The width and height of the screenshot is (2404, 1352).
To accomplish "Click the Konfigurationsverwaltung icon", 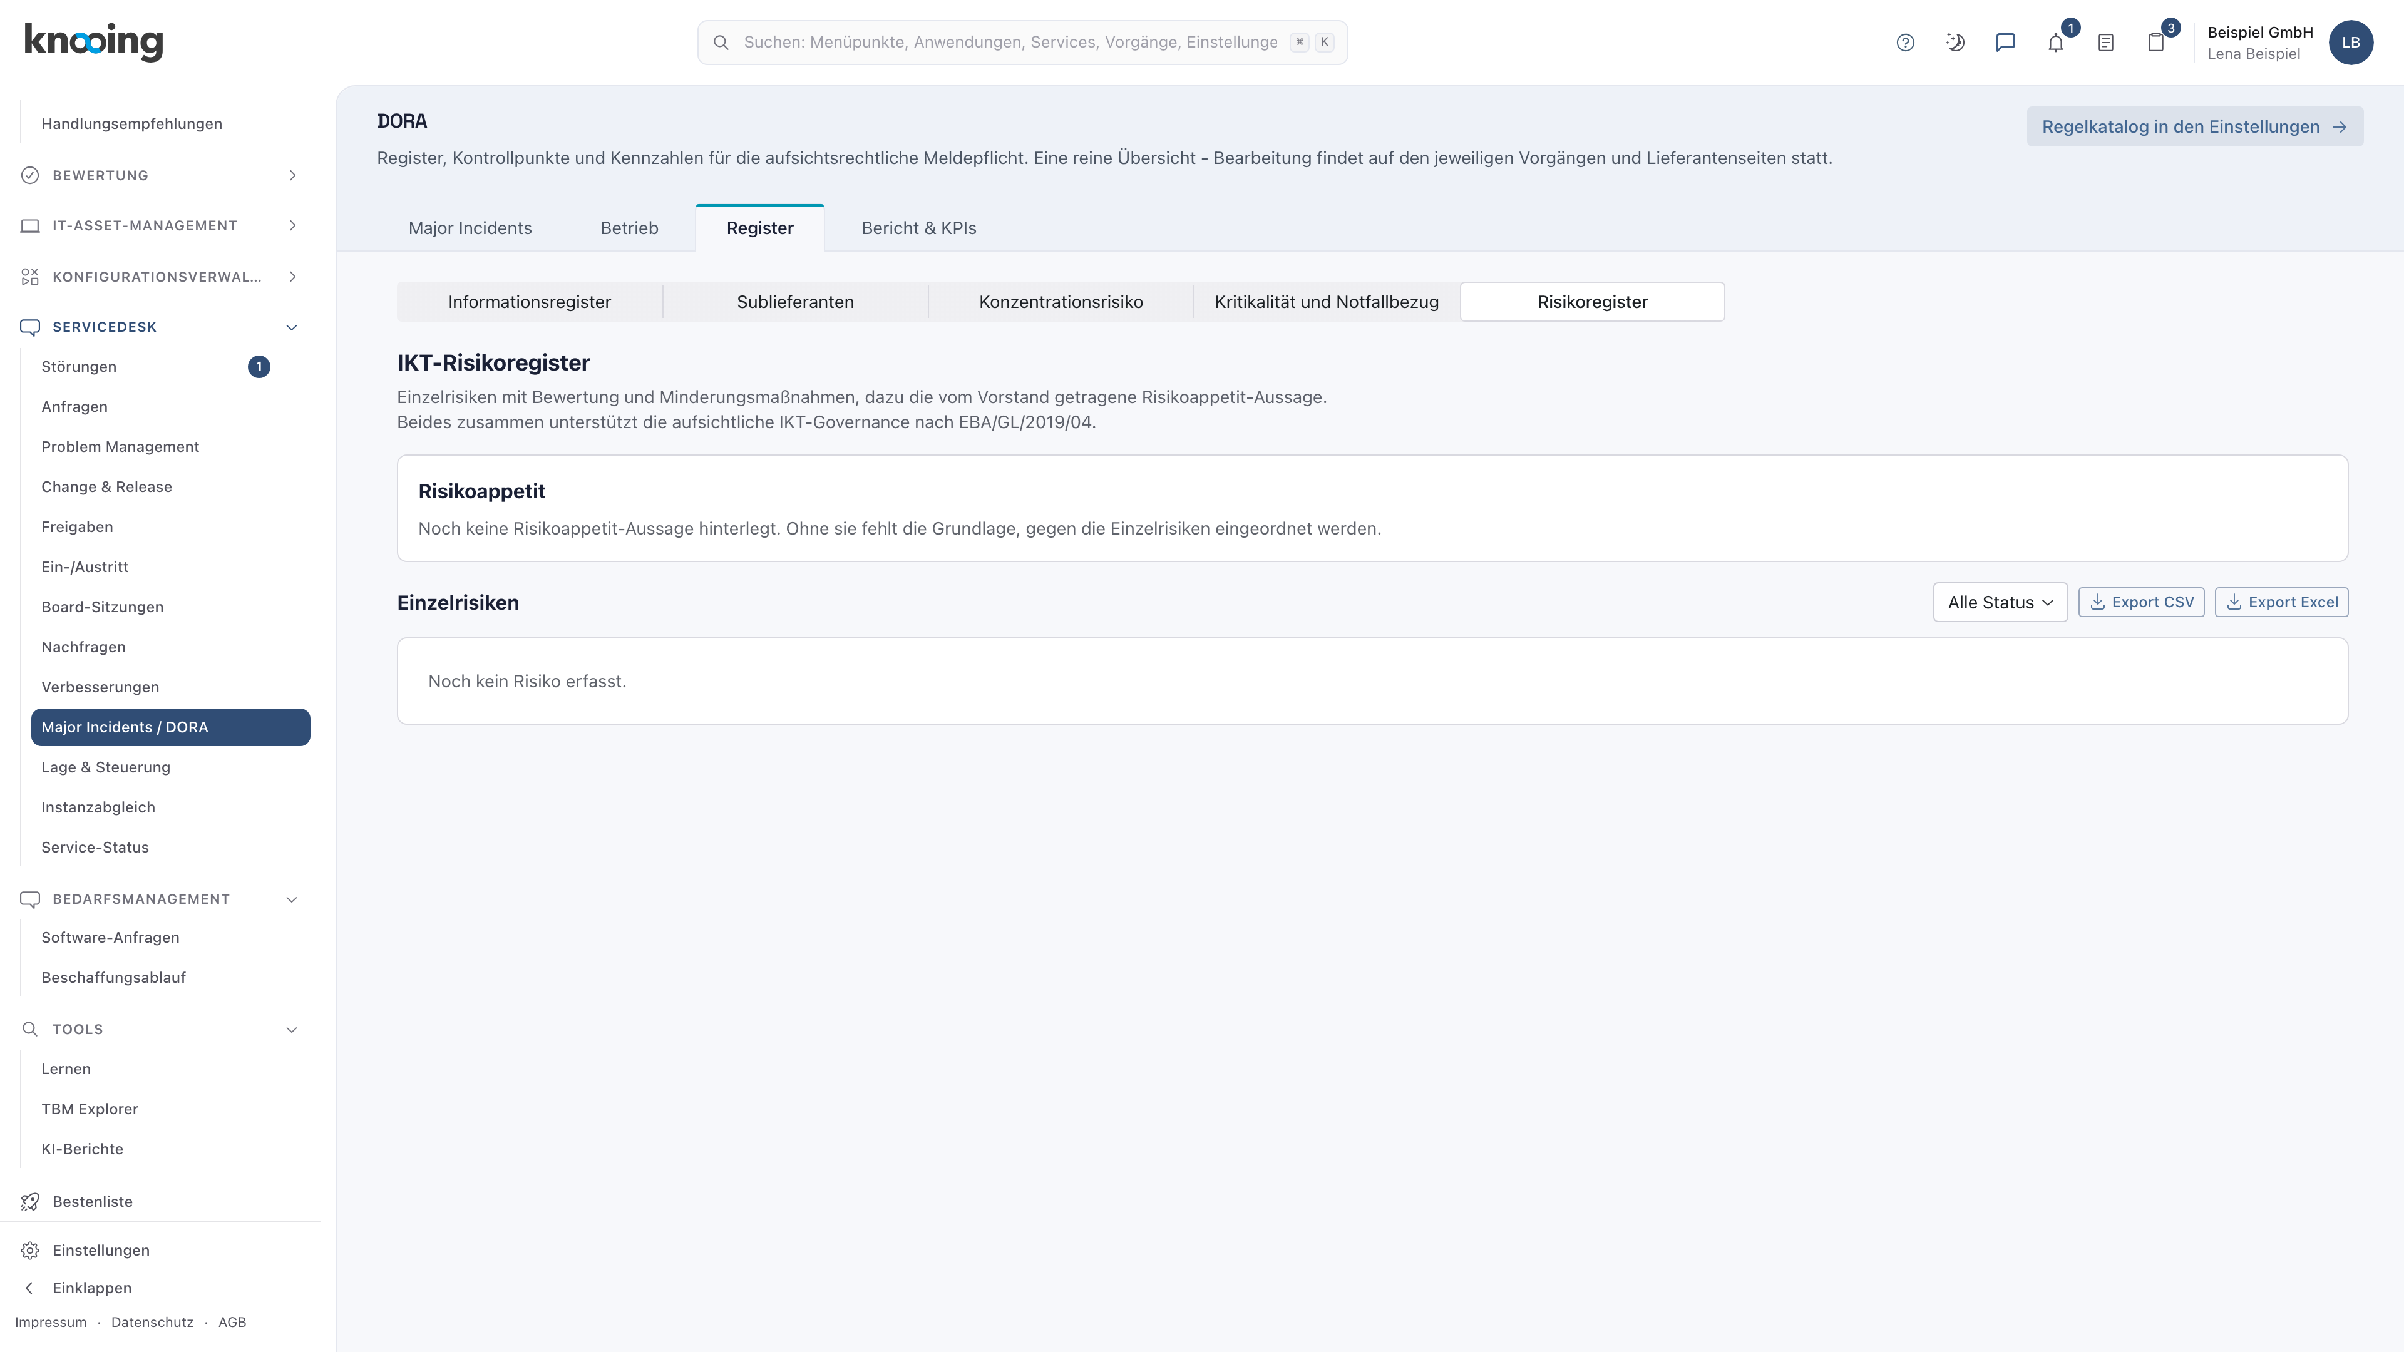I will click(30, 276).
